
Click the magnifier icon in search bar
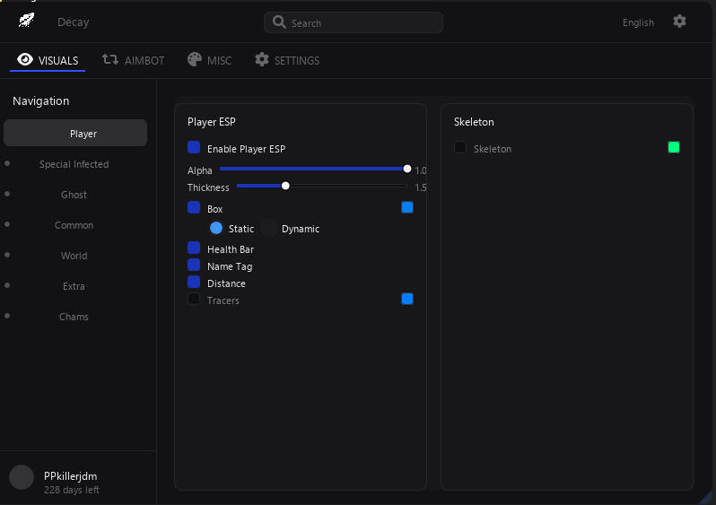(279, 22)
